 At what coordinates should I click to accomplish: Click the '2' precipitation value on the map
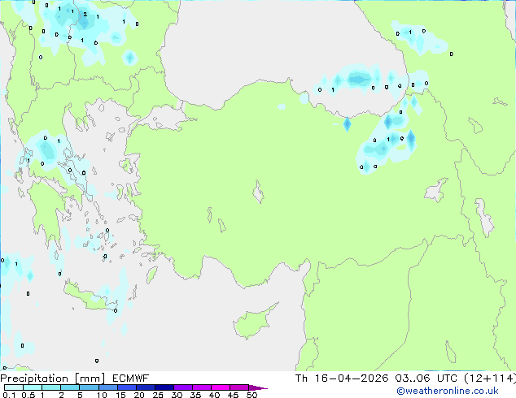tap(85, 14)
